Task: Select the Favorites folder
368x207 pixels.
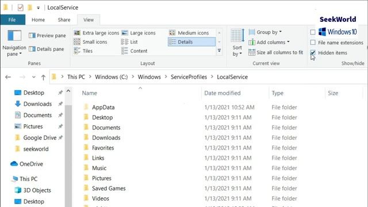Action: coord(103,148)
